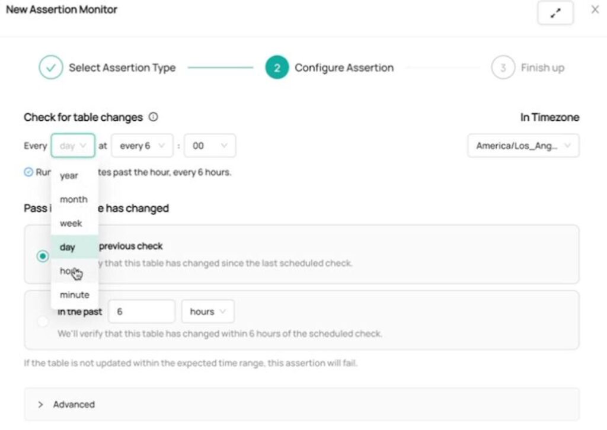Image resolution: width=607 pixels, height=430 pixels.
Task: Choose minute from the frequency list
Action: [x=74, y=295]
